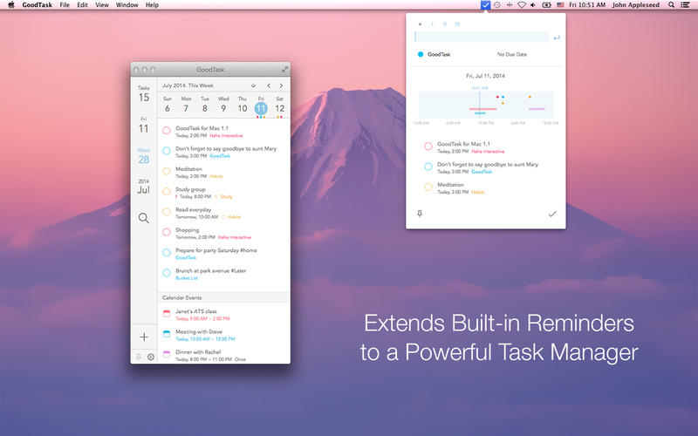Check off Brunch at park avenue task
Image resolution: width=698 pixels, height=436 pixels.
click(x=167, y=273)
